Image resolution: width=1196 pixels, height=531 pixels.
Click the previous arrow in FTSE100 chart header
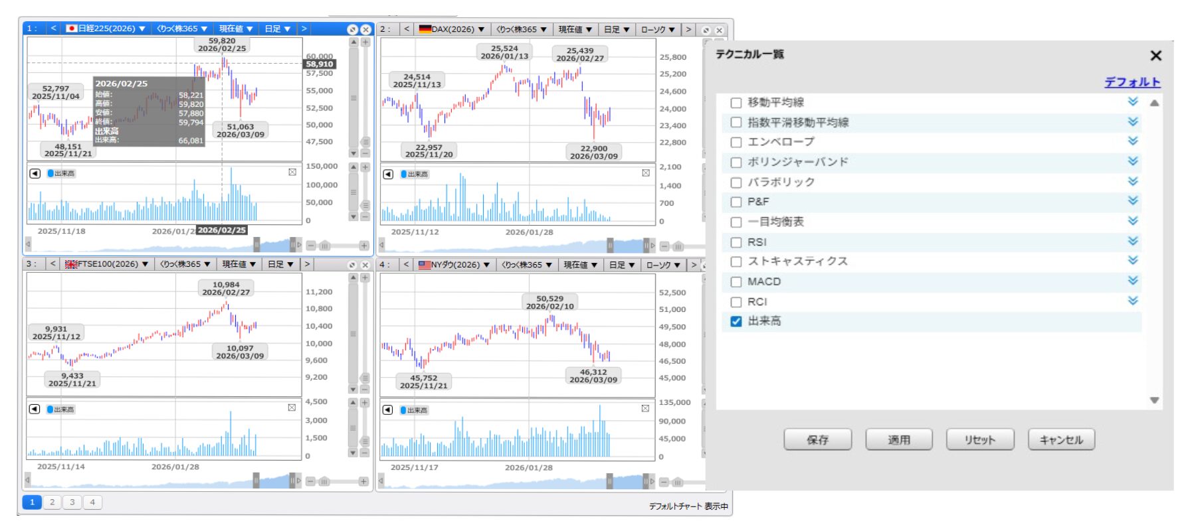[53, 264]
